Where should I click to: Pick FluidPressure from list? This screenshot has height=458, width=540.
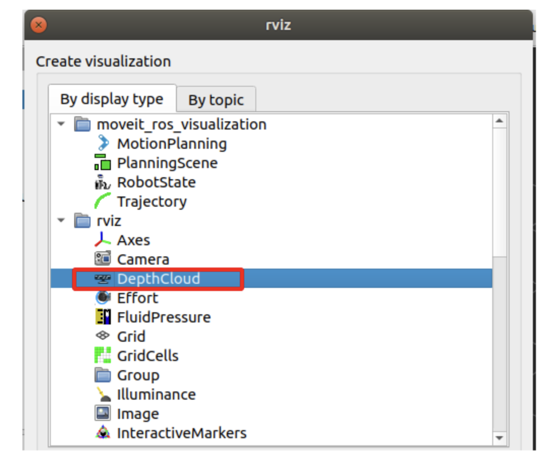click(x=164, y=317)
